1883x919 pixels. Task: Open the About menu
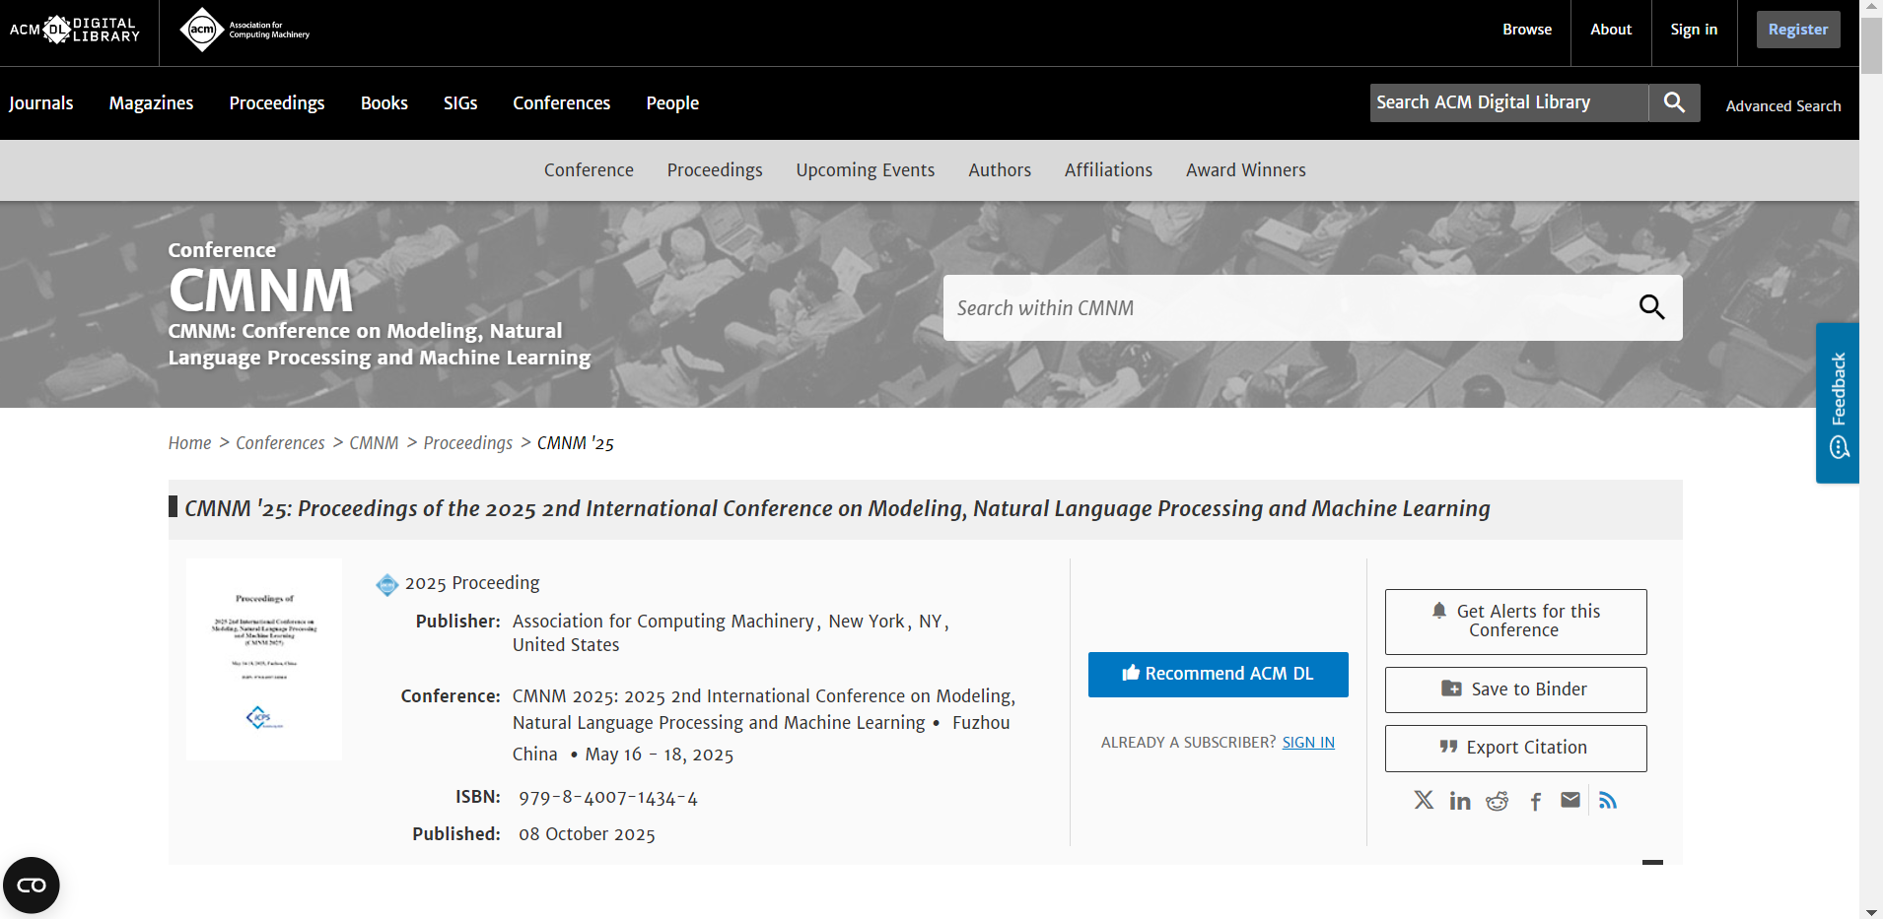(x=1611, y=30)
